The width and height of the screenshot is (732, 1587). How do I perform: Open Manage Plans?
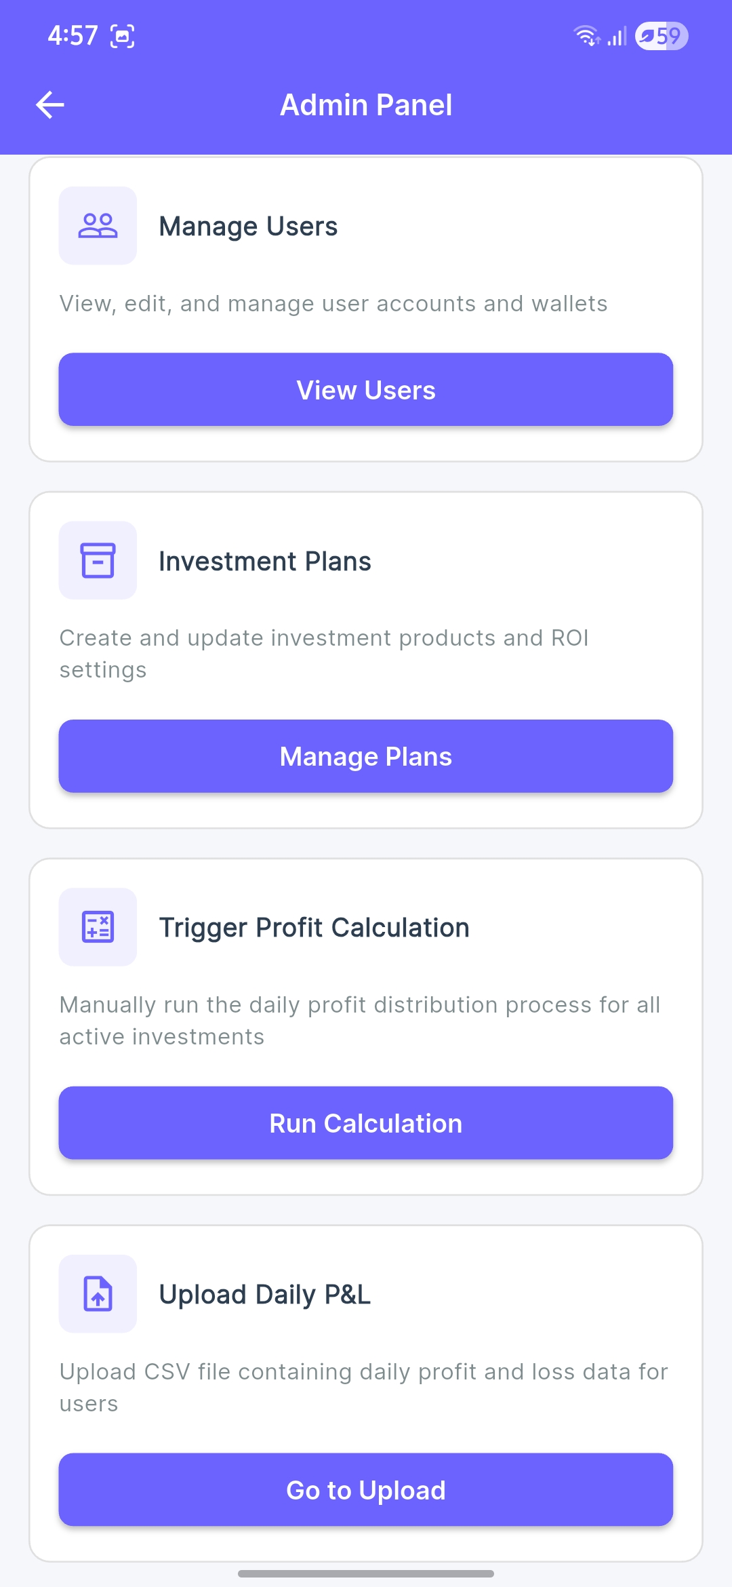click(x=366, y=756)
